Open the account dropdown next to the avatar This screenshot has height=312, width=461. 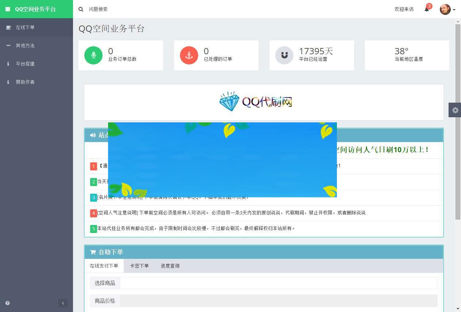(454, 9)
